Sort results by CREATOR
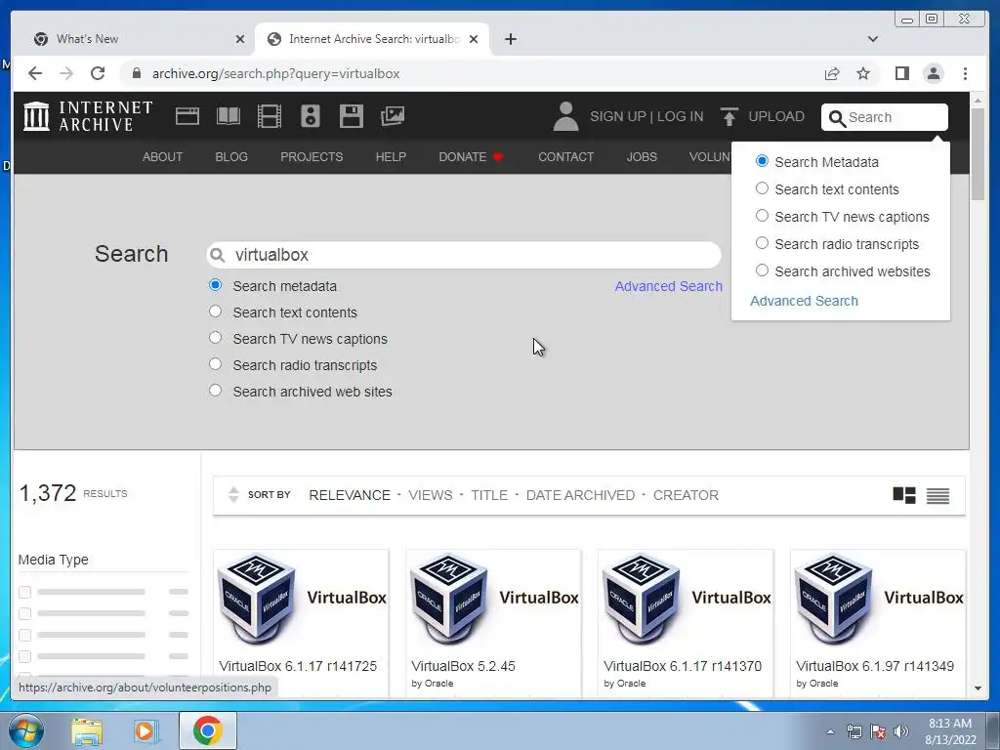This screenshot has height=750, width=1000. (x=686, y=495)
